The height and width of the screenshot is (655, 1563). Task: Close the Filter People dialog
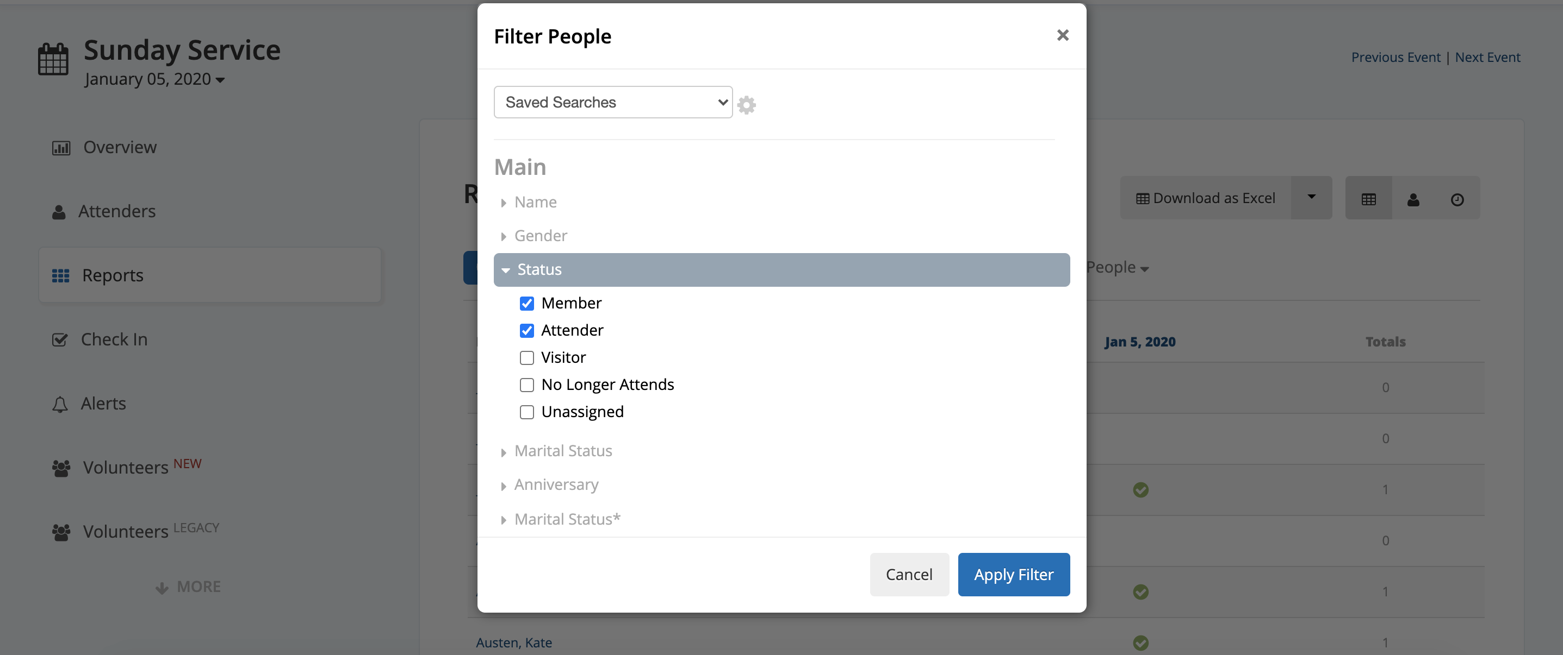(1063, 35)
